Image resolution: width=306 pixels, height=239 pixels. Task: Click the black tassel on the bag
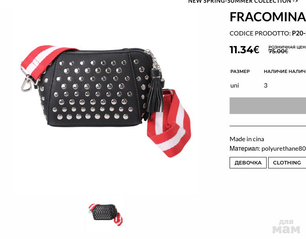click(155, 96)
